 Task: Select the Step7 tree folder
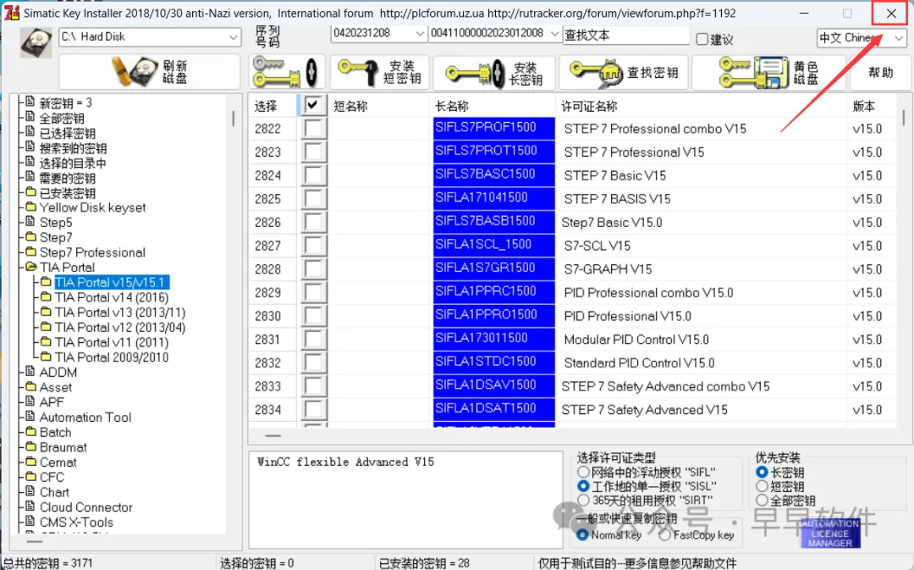pos(55,237)
